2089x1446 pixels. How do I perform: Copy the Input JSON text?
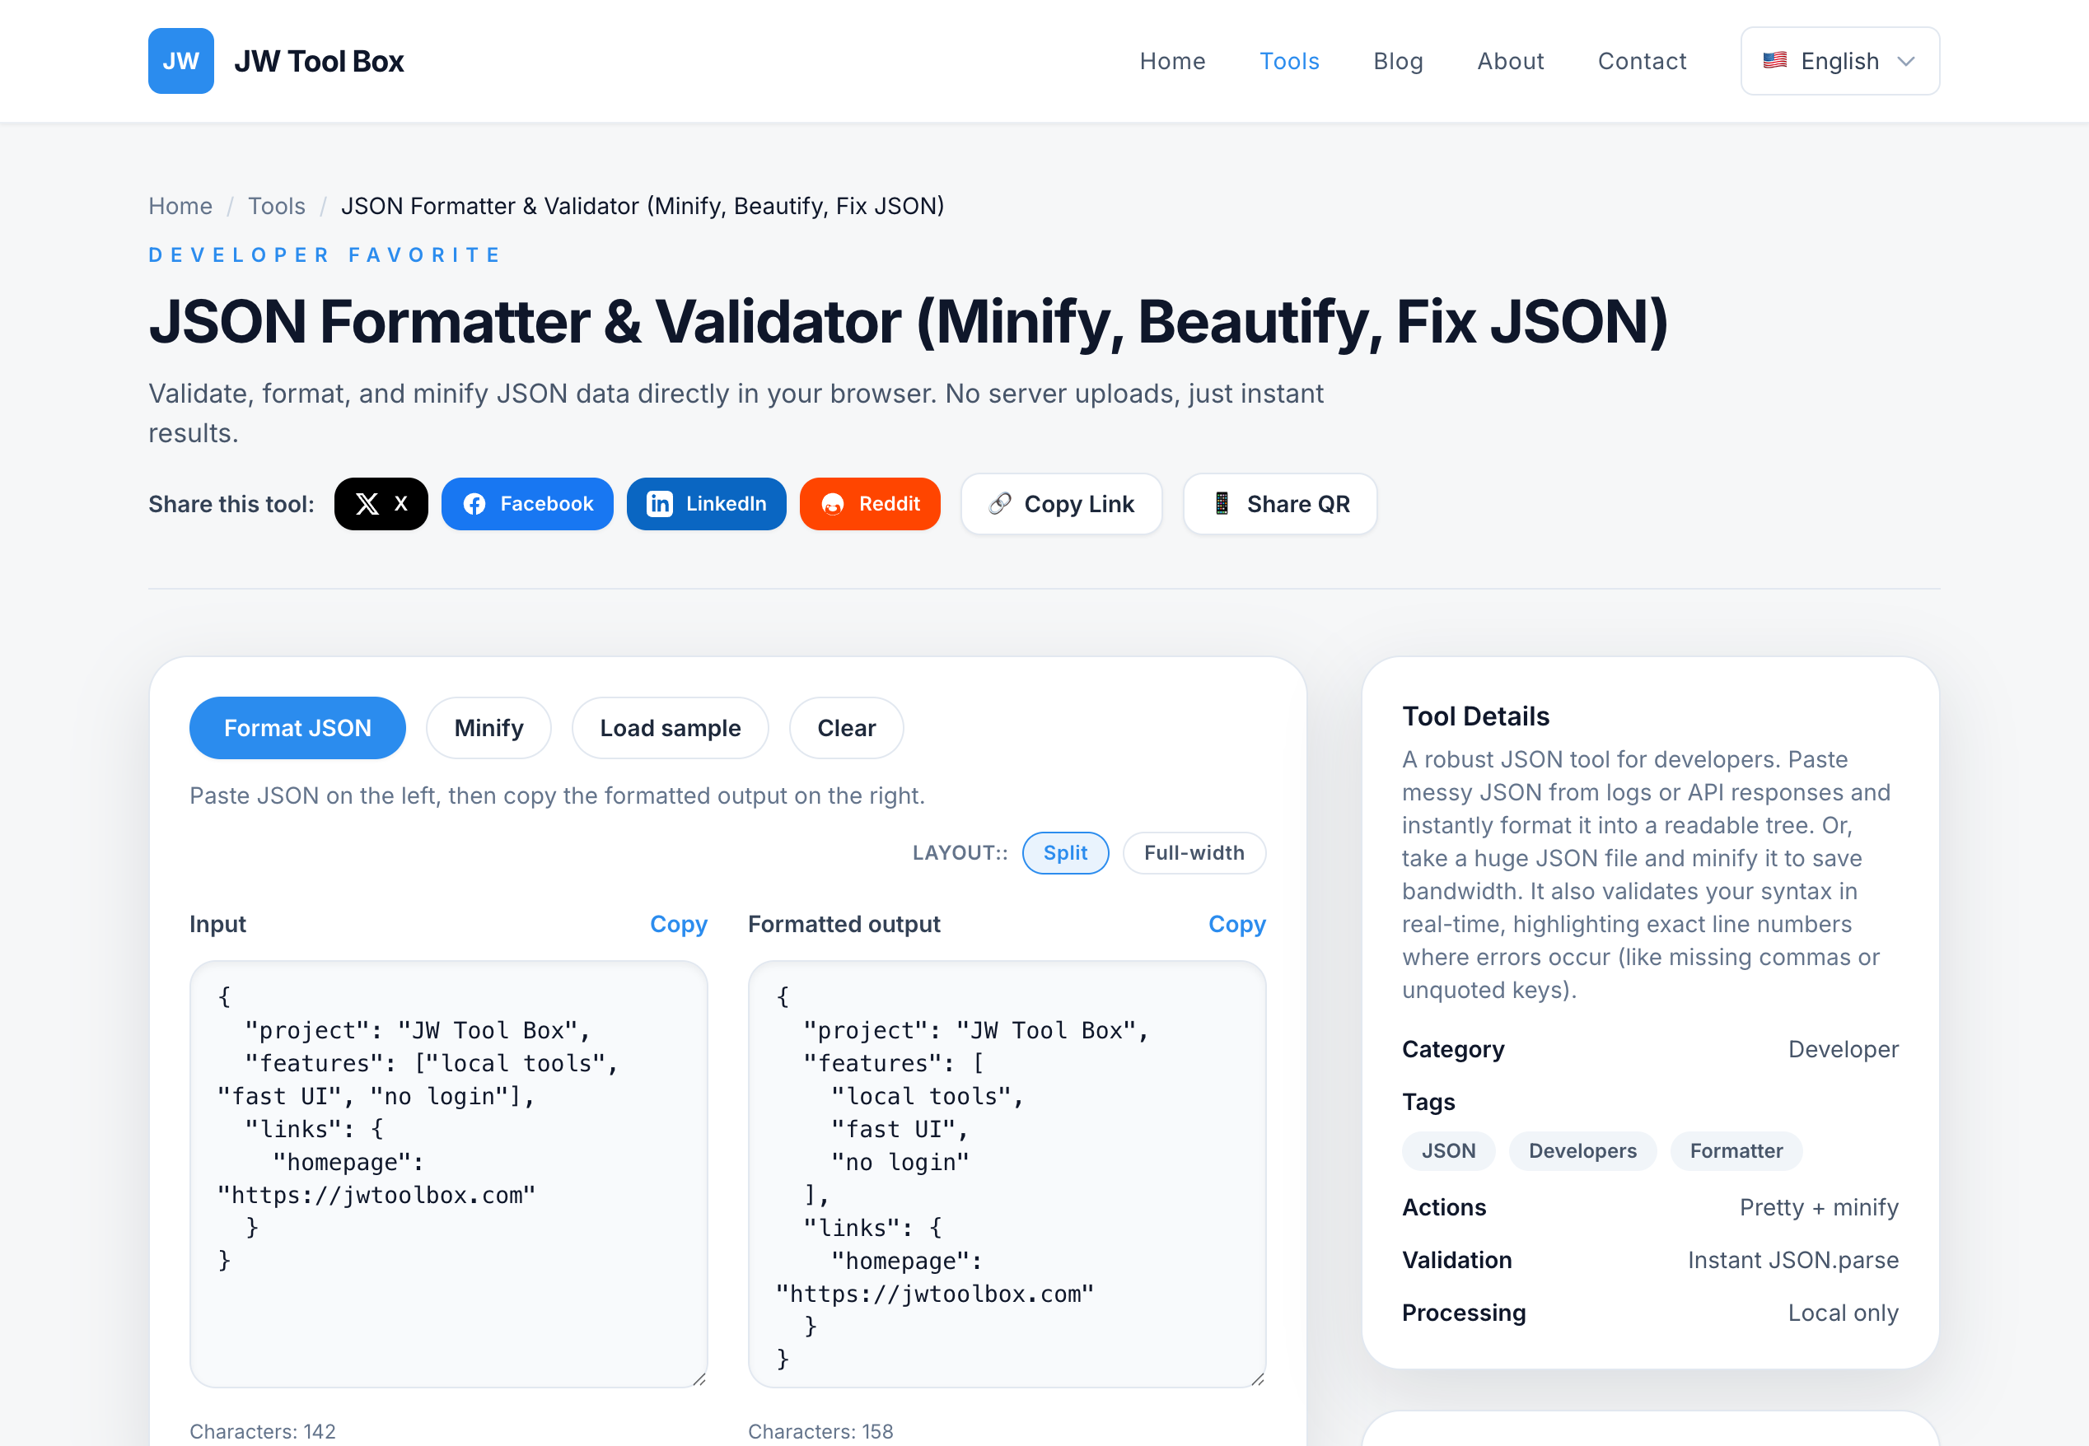coord(678,924)
